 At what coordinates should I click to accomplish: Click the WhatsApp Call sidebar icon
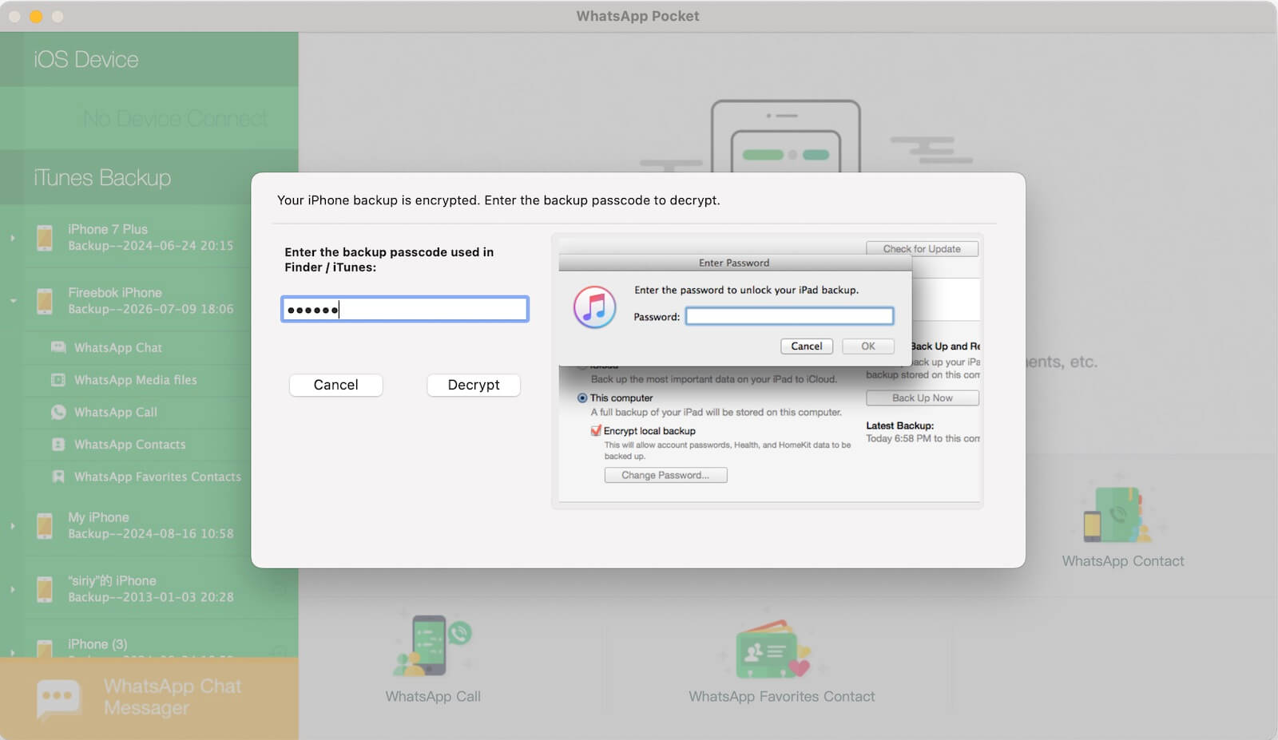point(58,412)
